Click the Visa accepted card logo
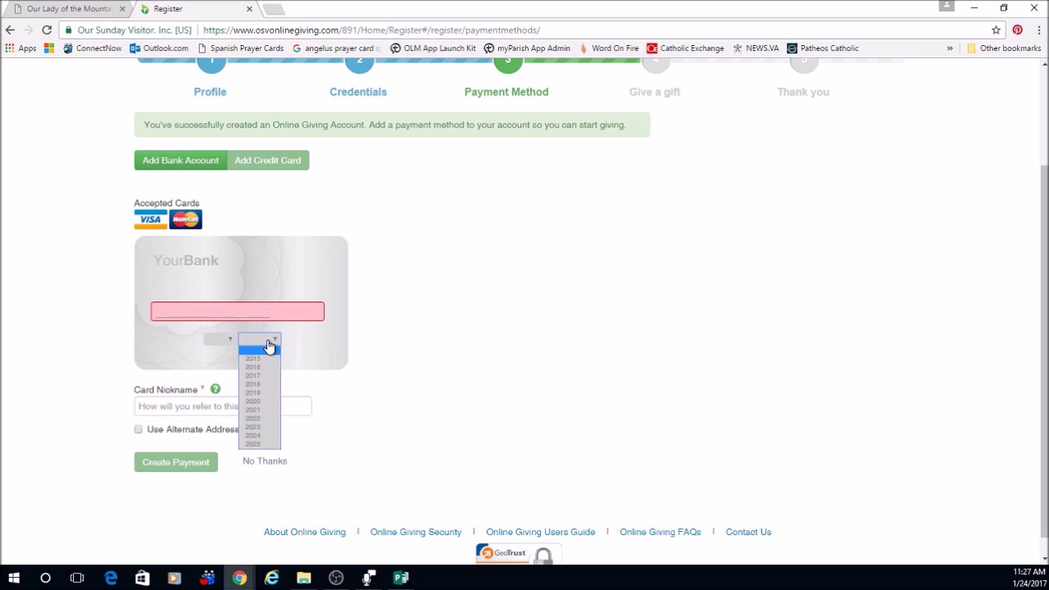The height and width of the screenshot is (590, 1049). click(x=151, y=220)
